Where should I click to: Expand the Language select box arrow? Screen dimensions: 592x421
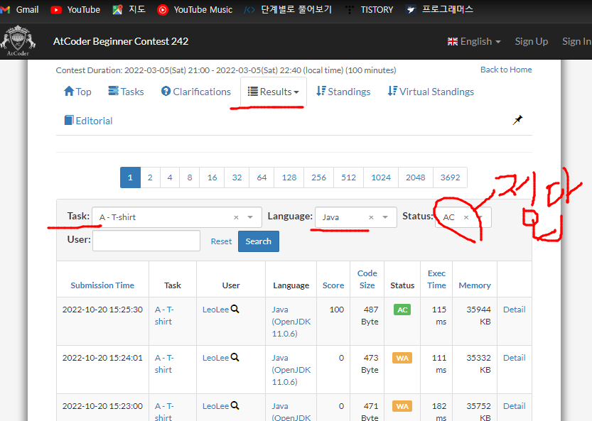(x=385, y=217)
